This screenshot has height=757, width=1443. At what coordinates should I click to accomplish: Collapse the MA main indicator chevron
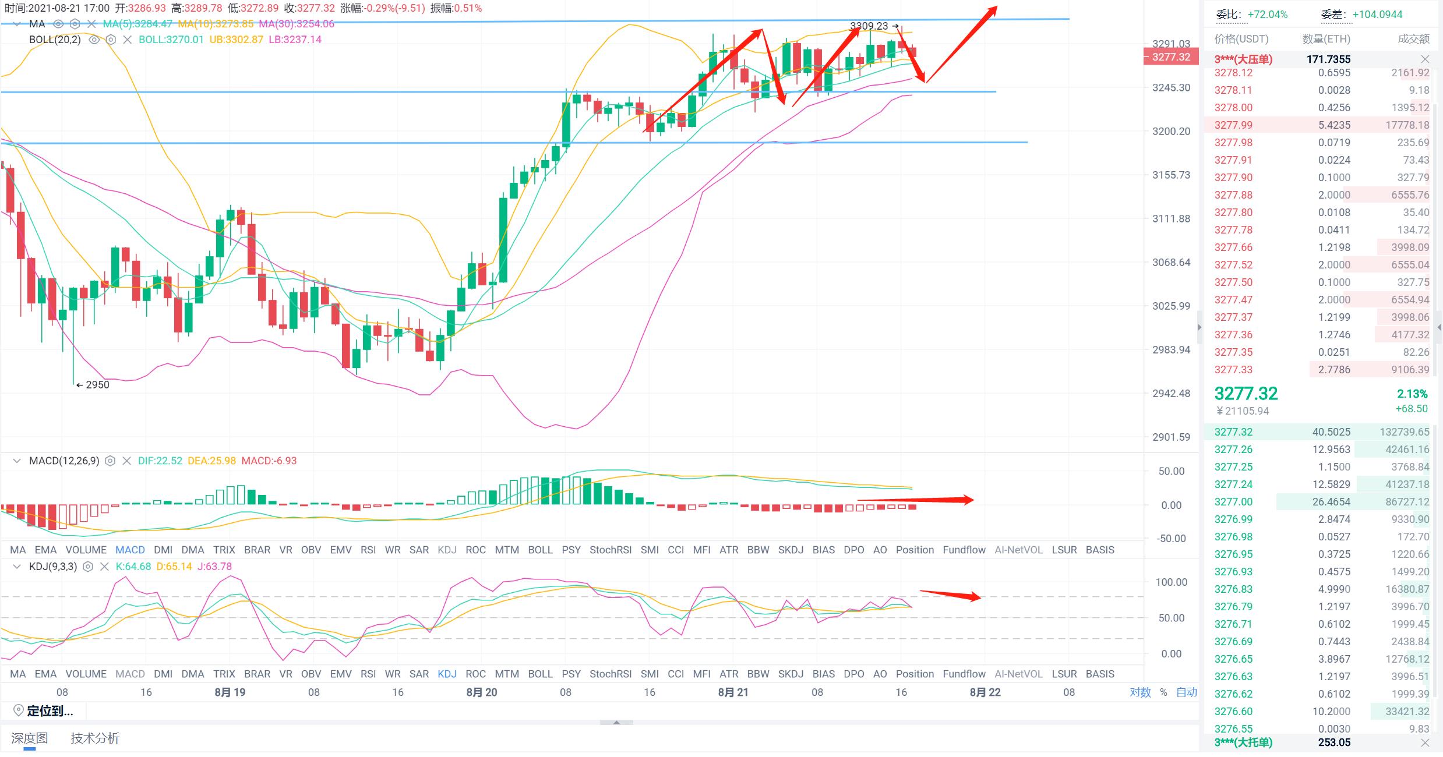click(17, 24)
